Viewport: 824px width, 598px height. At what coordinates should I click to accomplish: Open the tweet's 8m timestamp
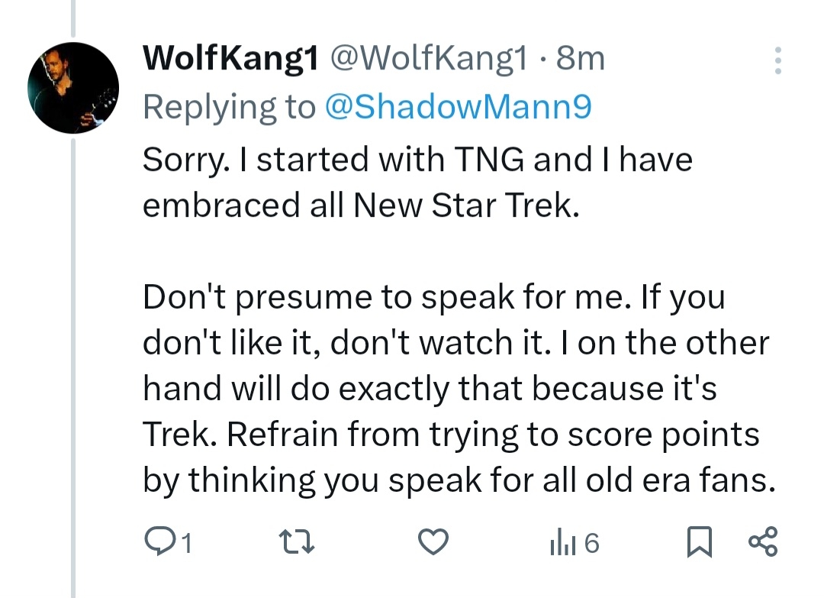pyautogui.click(x=581, y=60)
